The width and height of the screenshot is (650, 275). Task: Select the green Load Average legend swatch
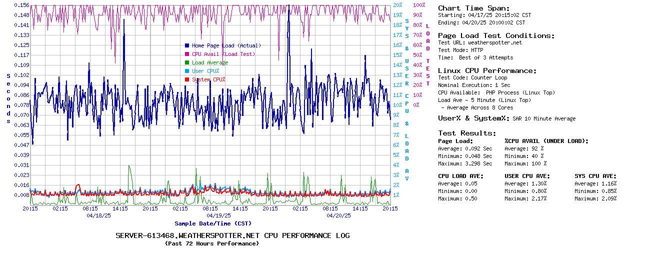(187, 62)
